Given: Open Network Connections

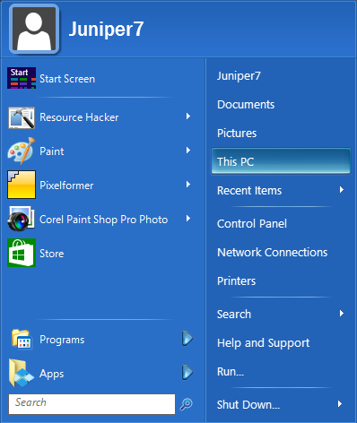Looking at the screenshot, I should pyautogui.click(x=272, y=252).
